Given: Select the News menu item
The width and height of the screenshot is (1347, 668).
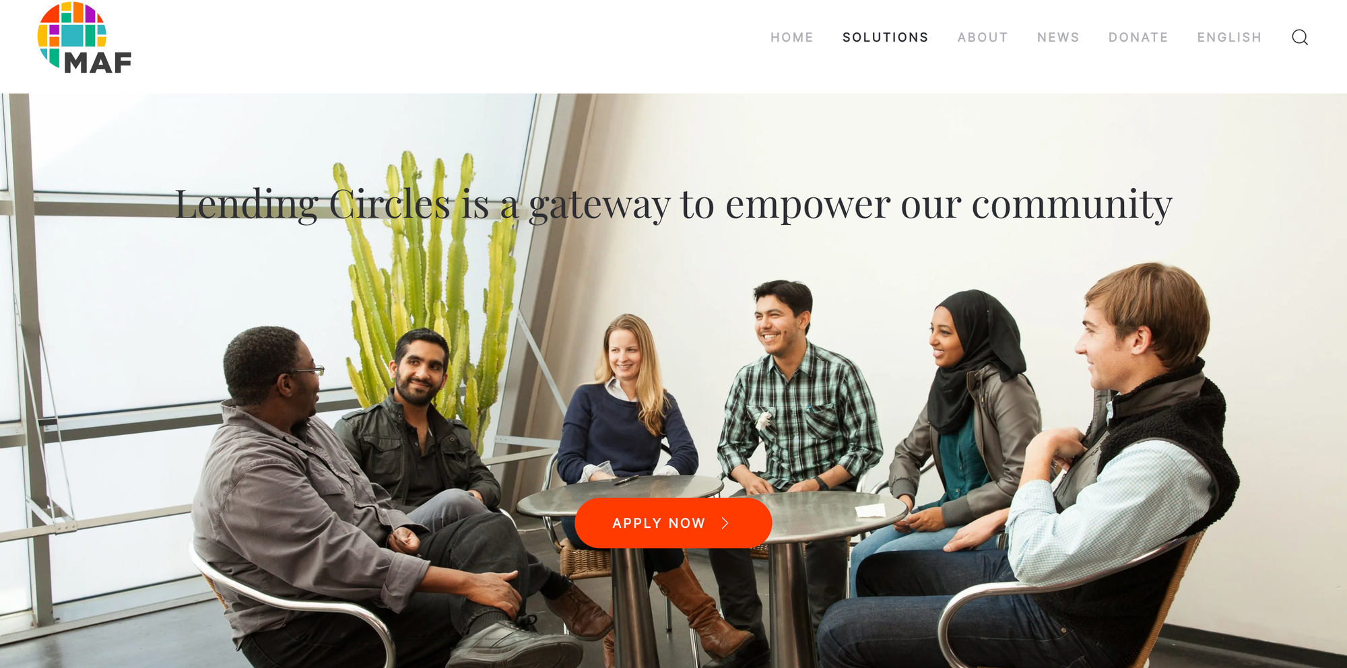Looking at the screenshot, I should (1058, 38).
